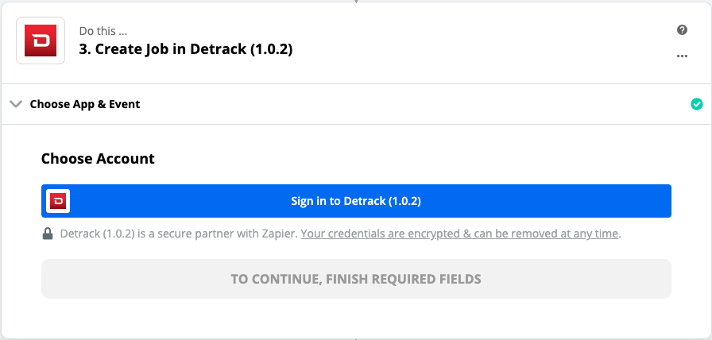Click the version (1.0.2) in step title
Screen dimensions: 712x340
[x=272, y=49]
